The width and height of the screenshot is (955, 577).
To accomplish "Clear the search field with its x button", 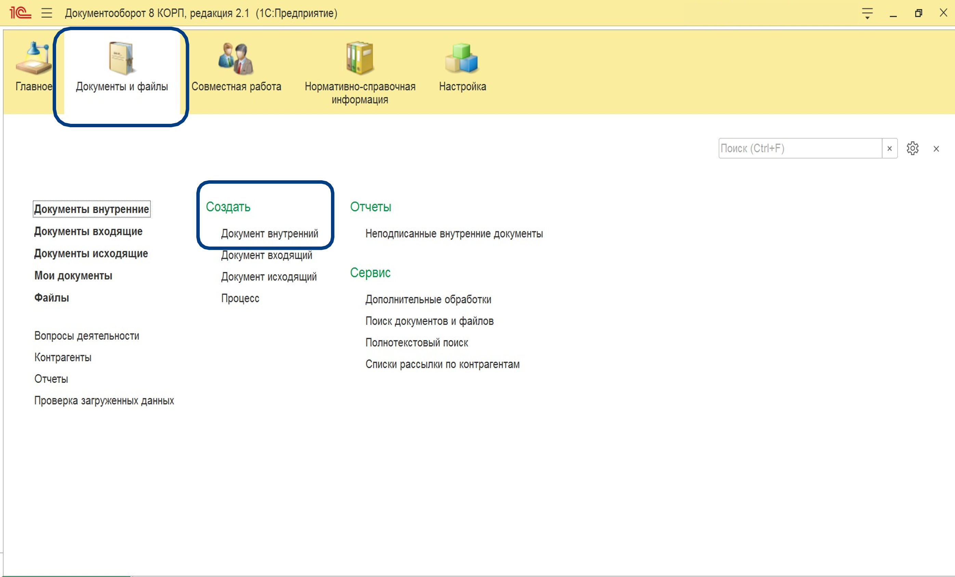I will tap(889, 148).
